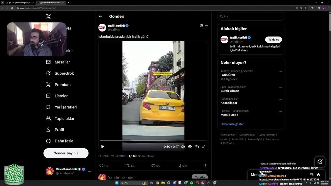Bookmark this page with the star icon
The height and width of the screenshot is (186, 331).
point(305,8)
